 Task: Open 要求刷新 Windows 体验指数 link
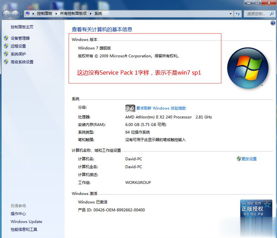point(161,108)
